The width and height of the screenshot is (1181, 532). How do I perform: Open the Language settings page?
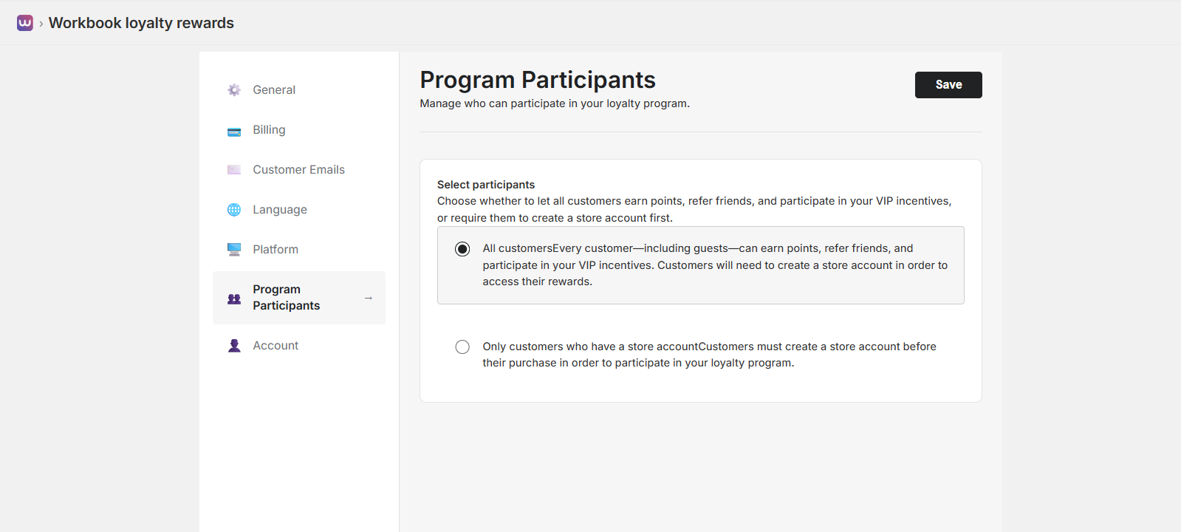(279, 209)
